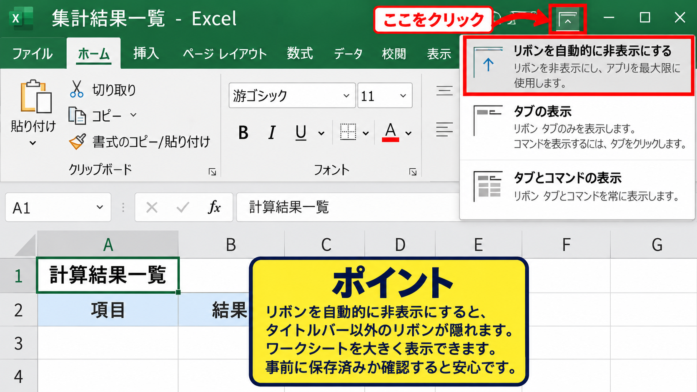Open the Name Box A1 dropdown
Image resolution: width=697 pixels, height=392 pixels.
100,207
